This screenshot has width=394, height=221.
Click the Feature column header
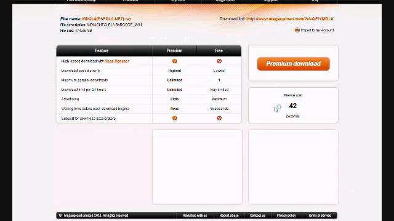102,50
